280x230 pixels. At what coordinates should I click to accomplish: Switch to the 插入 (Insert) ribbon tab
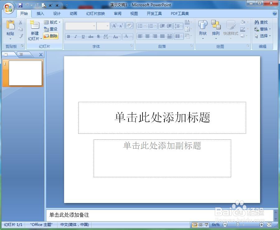point(41,13)
